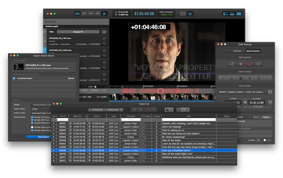Viewport: 283px width, 178px height.
Task: Click the filter funnel icon in Event Details
Action: coord(270,92)
